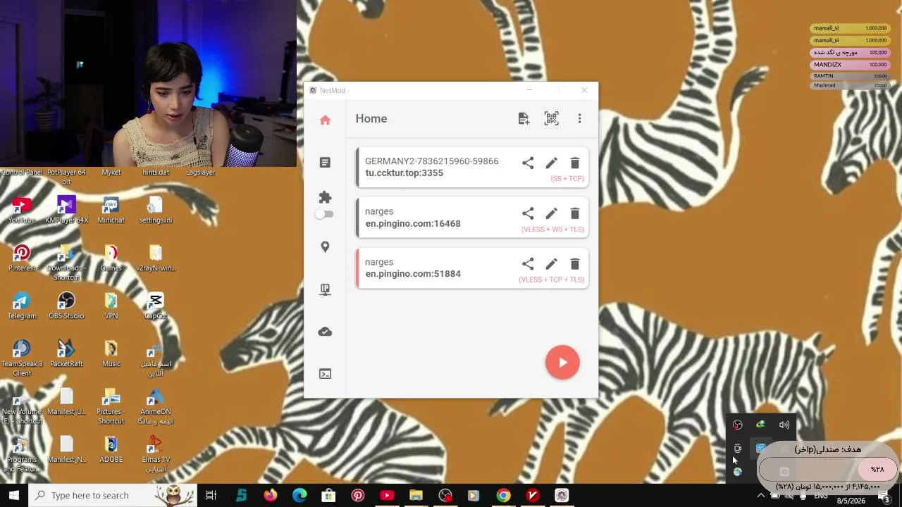This screenshot has height=507, width=902.
Task: Select the en.pingino.com:16468 server entry
Action: [472, 218]
